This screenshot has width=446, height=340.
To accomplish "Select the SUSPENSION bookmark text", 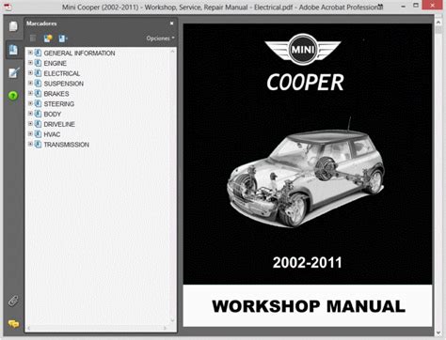I will pos(64,84).
